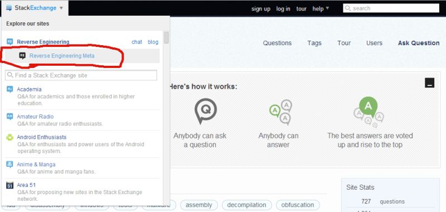Viewport: 446px width, 212px height.
Task: Select the decompilation tag
Action: click(x=246, y=205)
